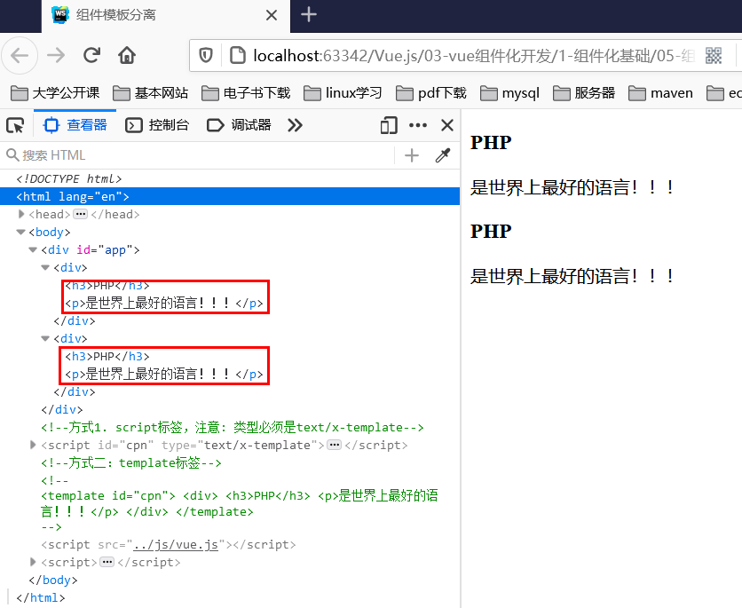The image size is (742, 608).
Task: Close the 组件模板分离 browser tab
Action: [272, 16]
